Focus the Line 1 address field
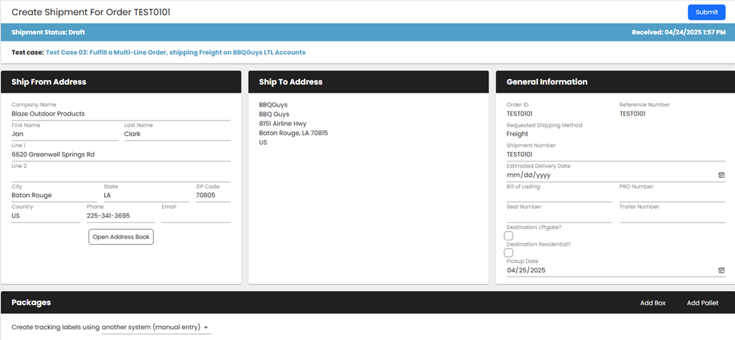This screenshot has height=340, width=735. (x=121, y=155)
